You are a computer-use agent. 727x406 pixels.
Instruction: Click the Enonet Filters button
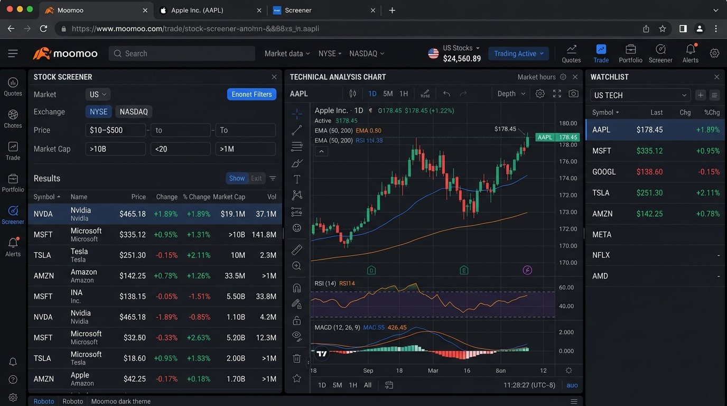tap(251, 94)
